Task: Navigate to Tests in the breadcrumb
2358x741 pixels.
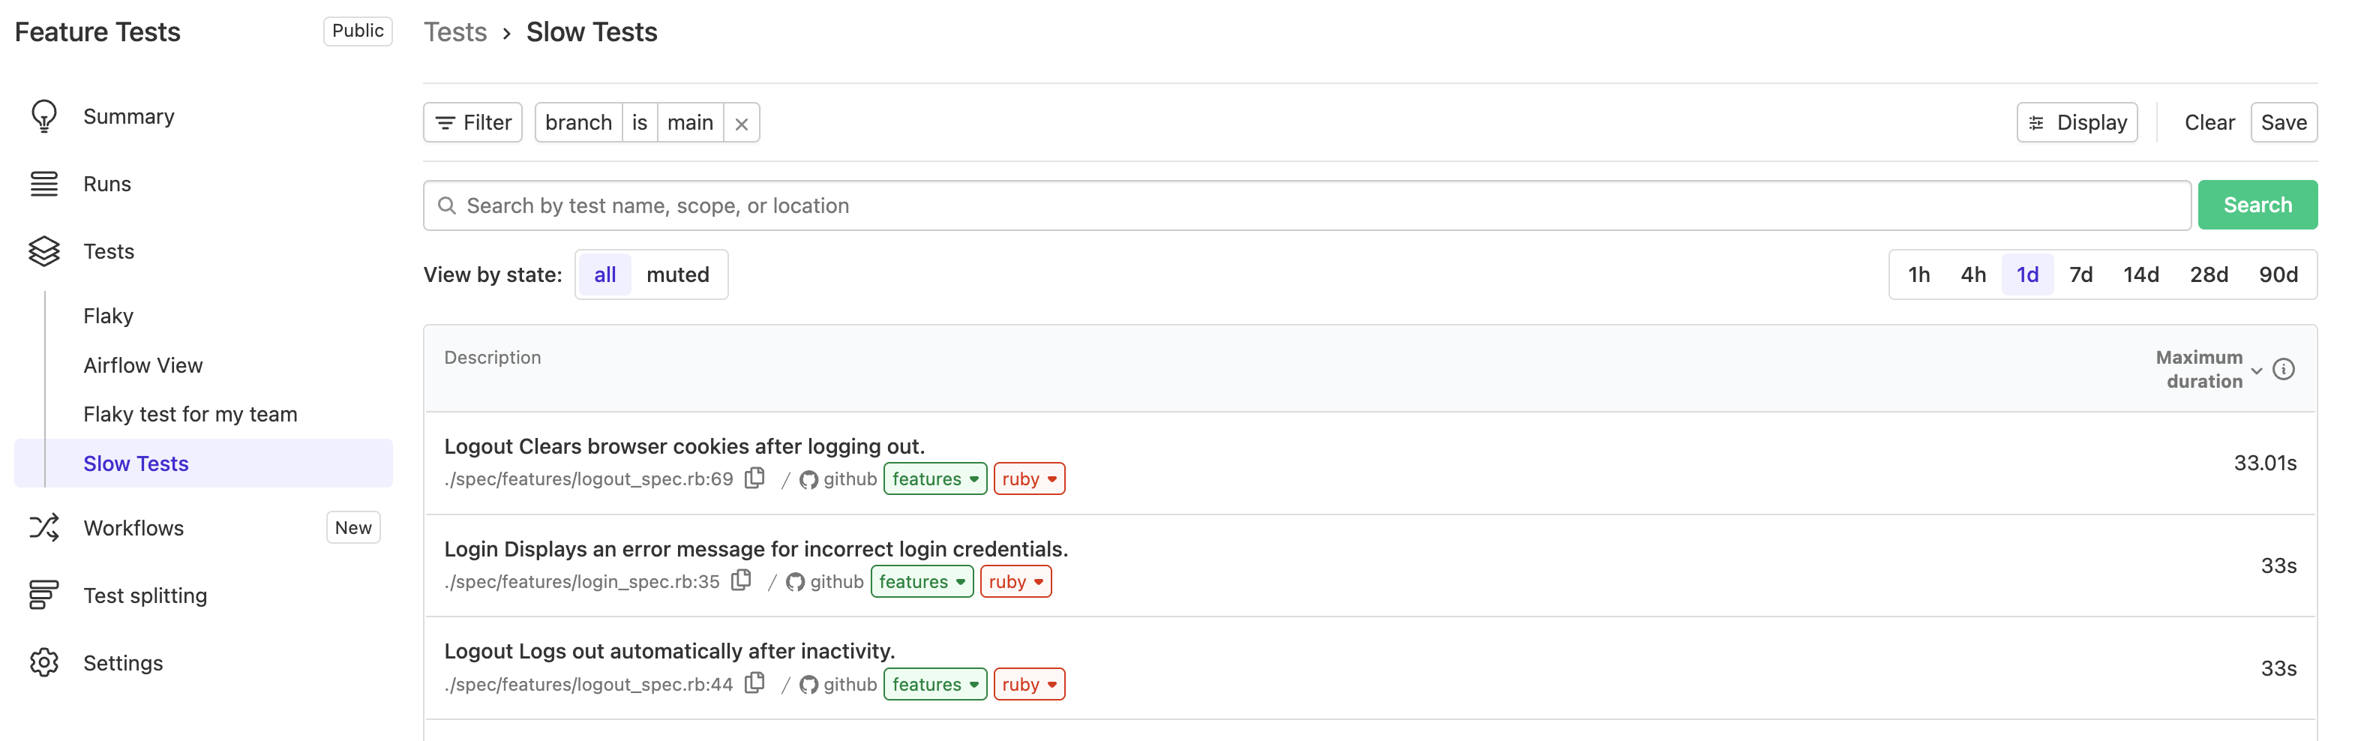Action: tap(455, 31)
